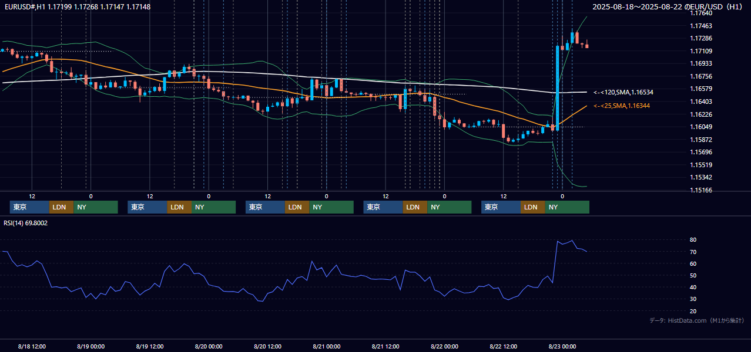Click the leftmost 東京 session box
751x352 pixels.
[x=29, y=207]
